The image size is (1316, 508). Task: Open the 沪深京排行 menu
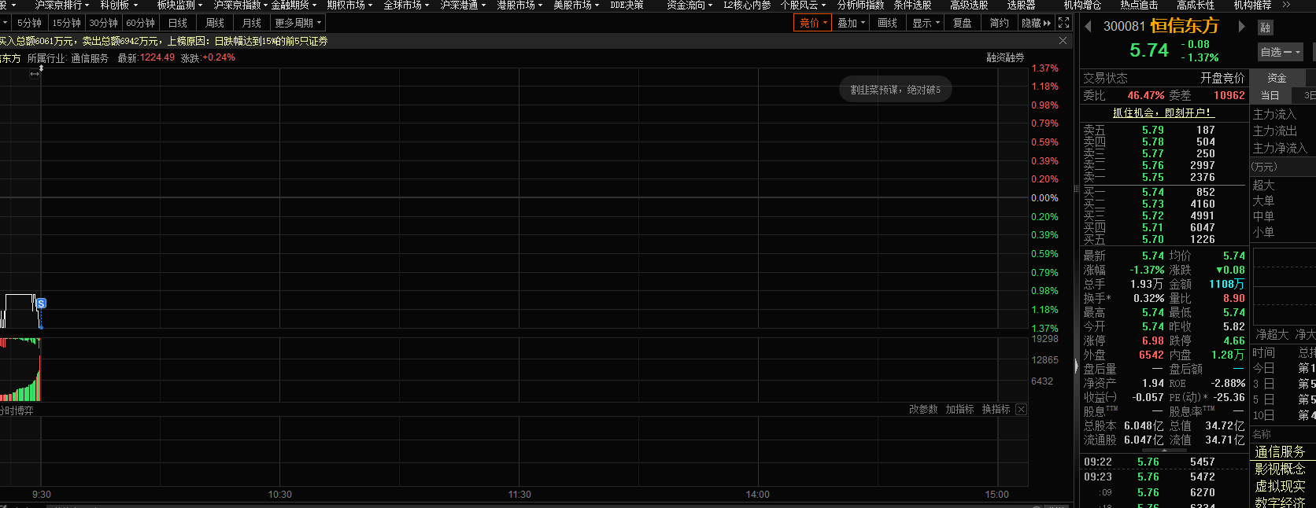tap(61, 5)
